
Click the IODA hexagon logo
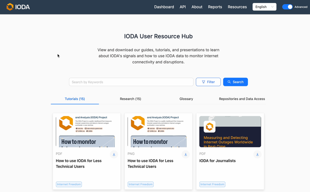tap(10, 6)
